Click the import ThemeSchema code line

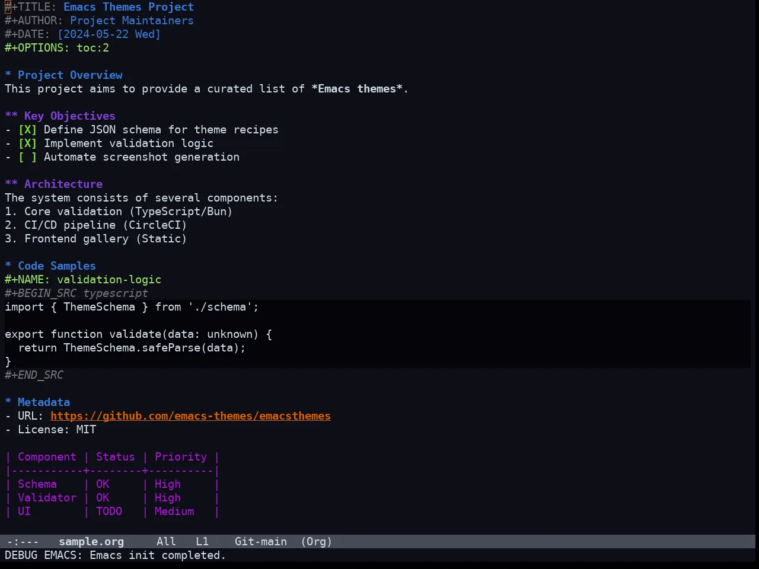(132, 307)
